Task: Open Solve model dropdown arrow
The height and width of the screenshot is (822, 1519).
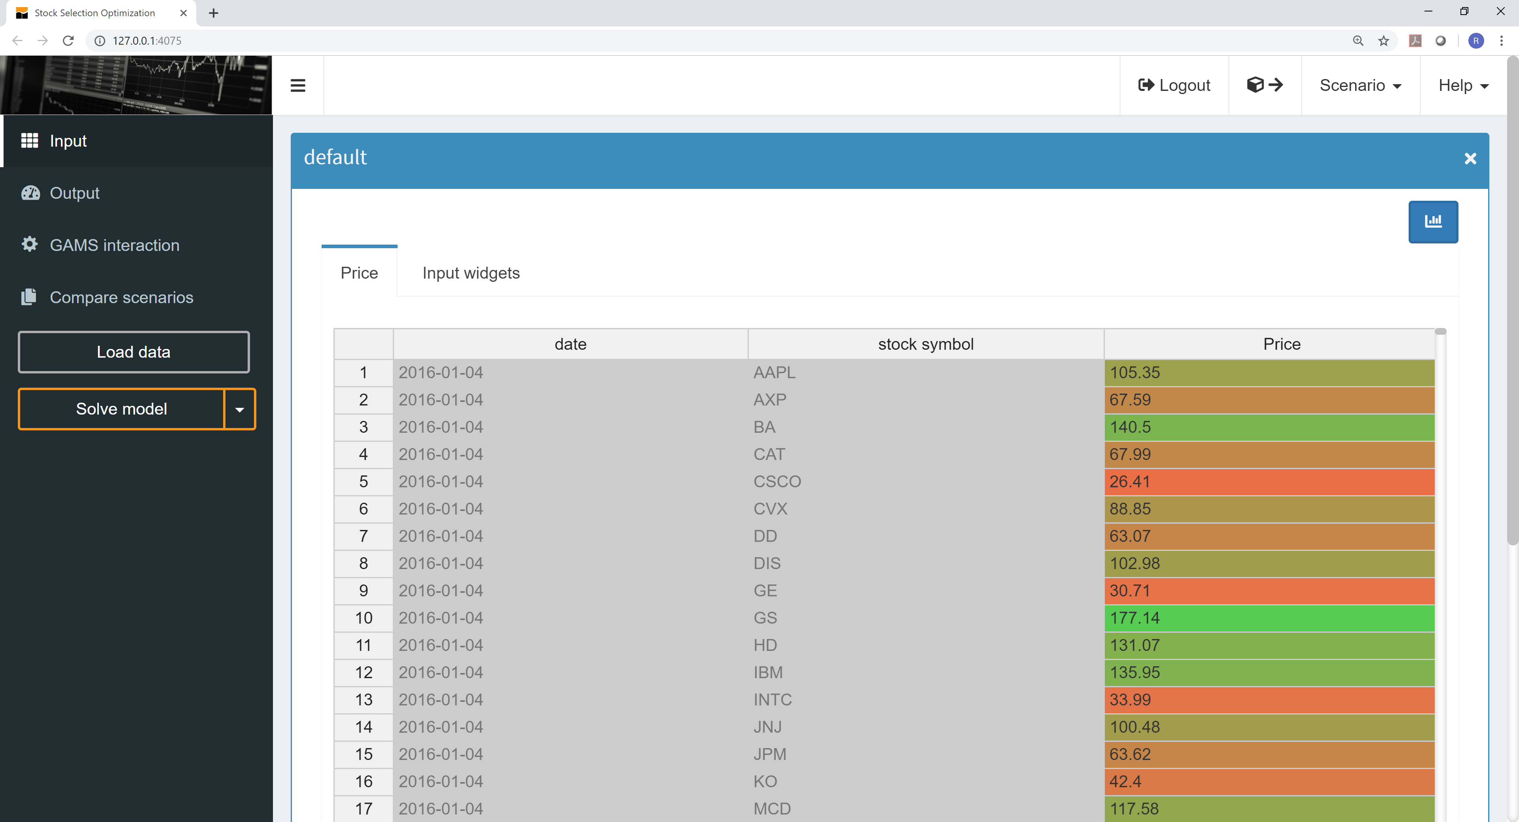Action: [x=239, y=409]
